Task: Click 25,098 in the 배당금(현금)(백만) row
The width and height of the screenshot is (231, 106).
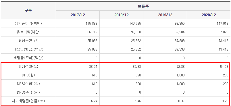Action: [92, 49]
